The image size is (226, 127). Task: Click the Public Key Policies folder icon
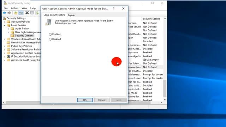click(8, 46)
